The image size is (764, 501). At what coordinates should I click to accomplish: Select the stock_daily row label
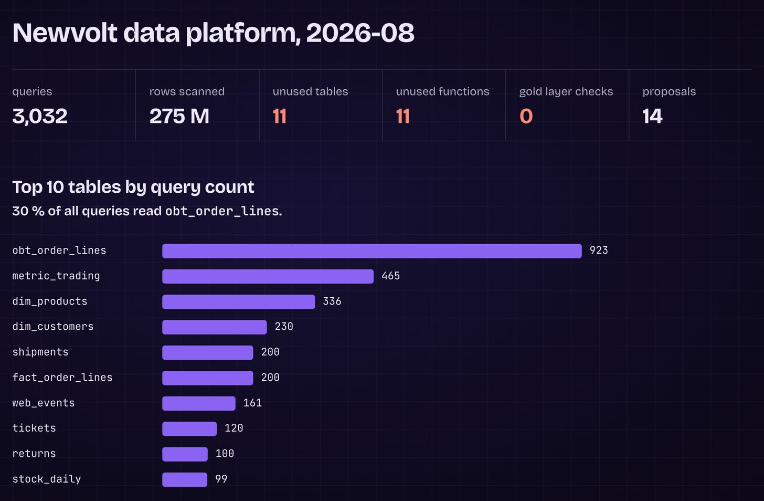click(x=47, y=479)
